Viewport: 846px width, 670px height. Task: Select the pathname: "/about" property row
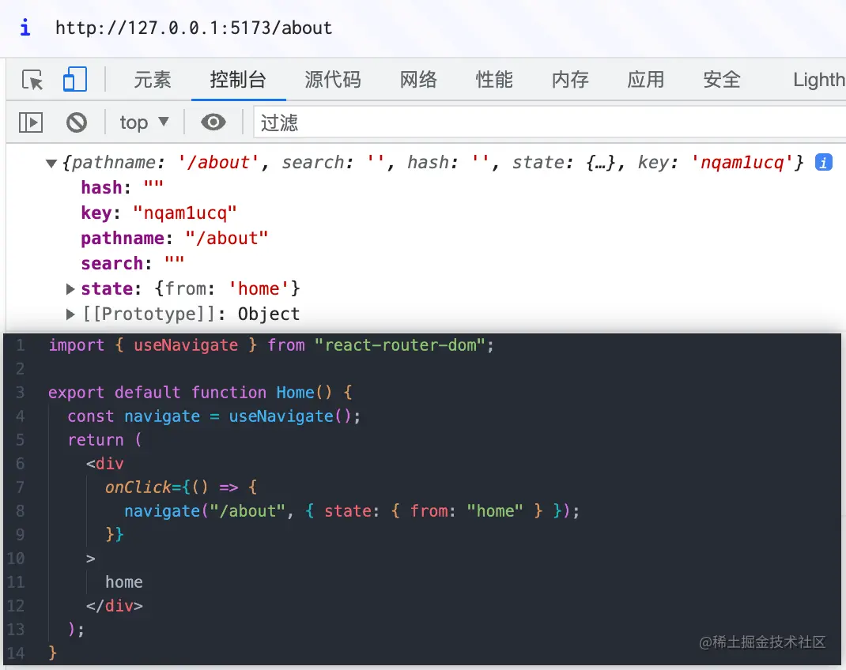(174, 238)
